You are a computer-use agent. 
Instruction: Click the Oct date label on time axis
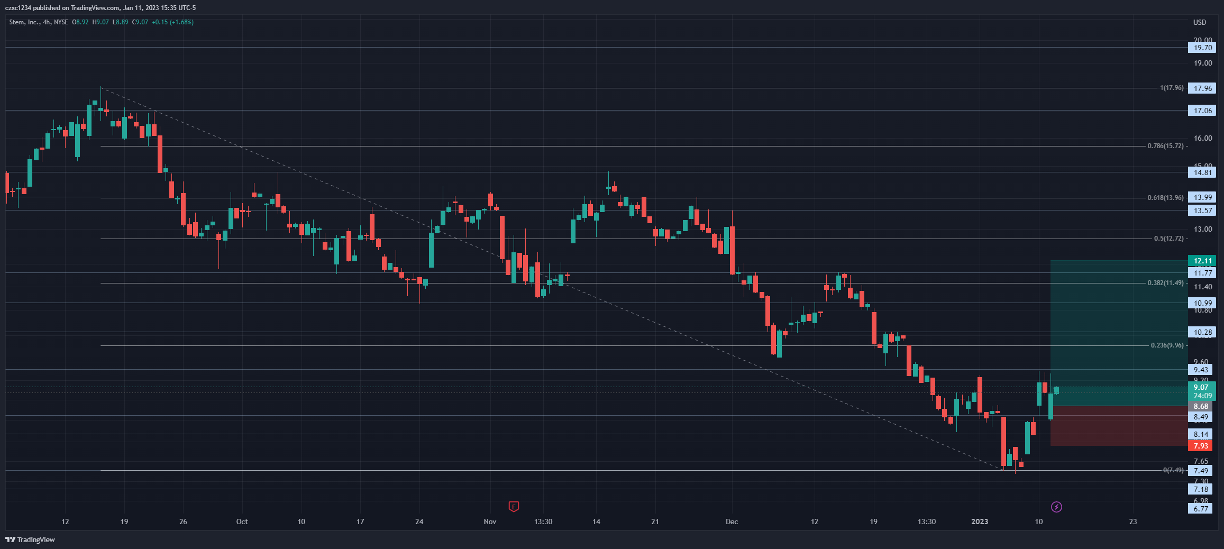click(x=242, y=521)
